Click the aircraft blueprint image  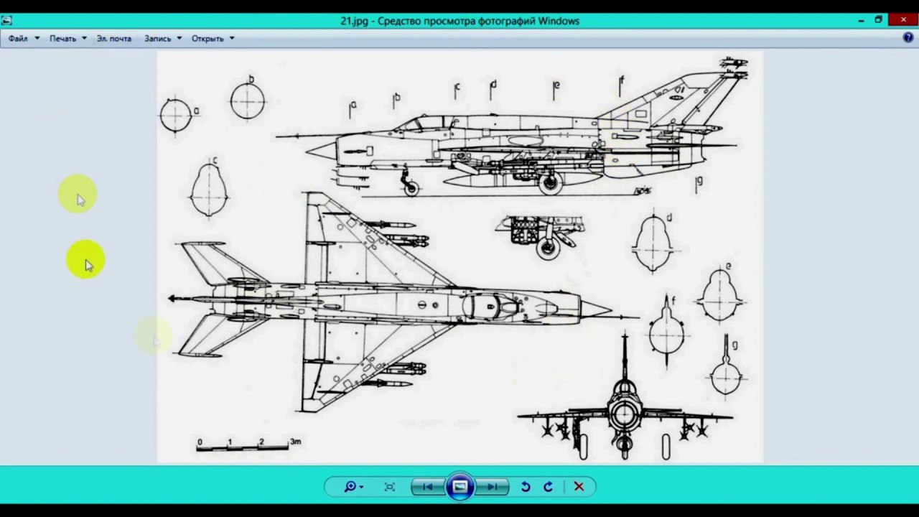(459, 256)
